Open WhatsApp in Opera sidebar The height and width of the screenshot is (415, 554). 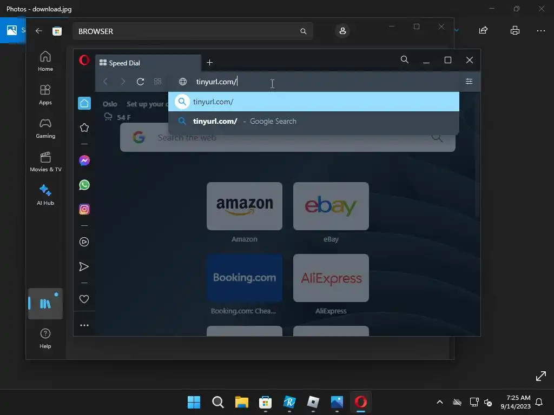[x=84, y=185]
